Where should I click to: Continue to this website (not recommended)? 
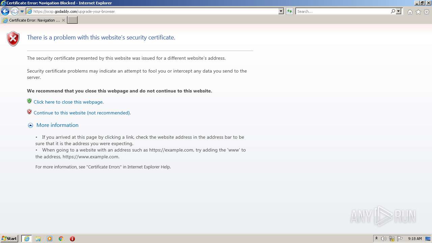[82, 113]
